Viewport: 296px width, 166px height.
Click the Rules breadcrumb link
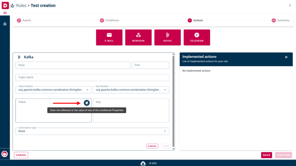(x=21, y=6)
